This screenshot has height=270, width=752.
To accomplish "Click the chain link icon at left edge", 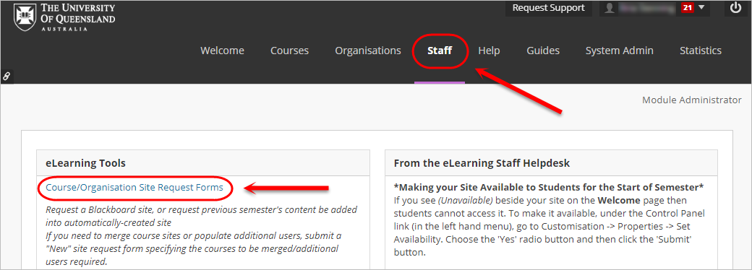I will point(7,76).
